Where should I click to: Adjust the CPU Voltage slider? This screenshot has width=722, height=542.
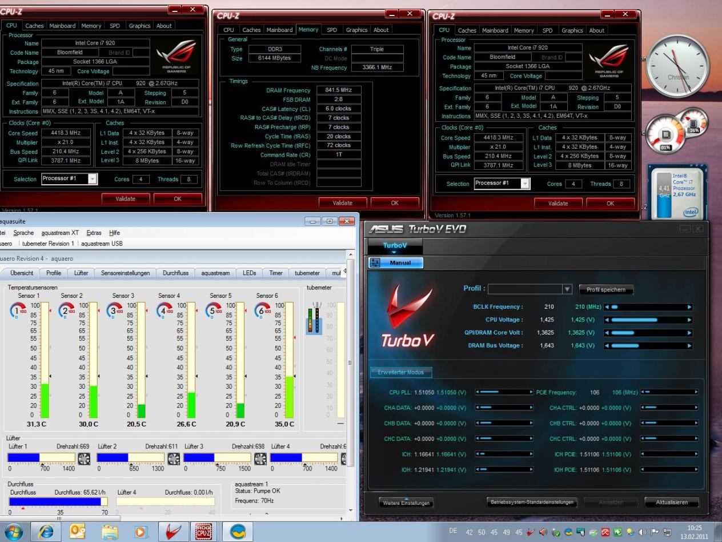pyautogui.click(x=648, y=320)
